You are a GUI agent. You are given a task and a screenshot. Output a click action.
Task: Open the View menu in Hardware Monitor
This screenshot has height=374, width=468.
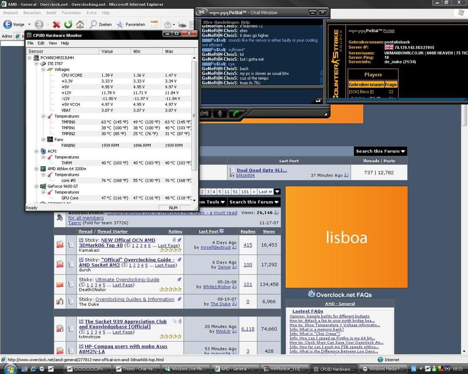53,43
